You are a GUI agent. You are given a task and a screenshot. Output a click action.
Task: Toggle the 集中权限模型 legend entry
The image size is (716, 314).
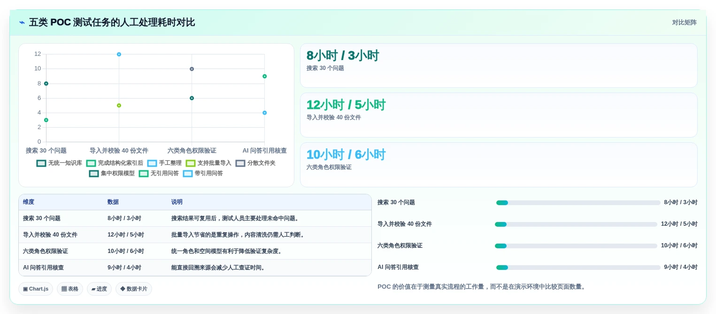click(x=112, y=174)
